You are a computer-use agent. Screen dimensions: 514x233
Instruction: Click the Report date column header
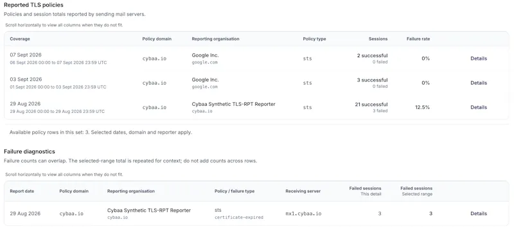tap(22, 191)
